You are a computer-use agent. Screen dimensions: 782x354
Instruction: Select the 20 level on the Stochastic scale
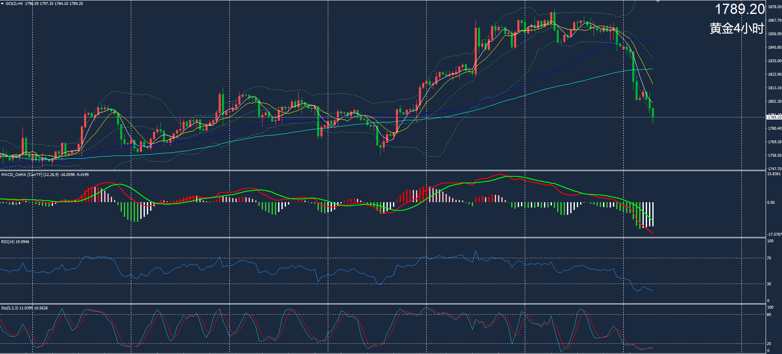pyautogui.click(x=769, y=344)
